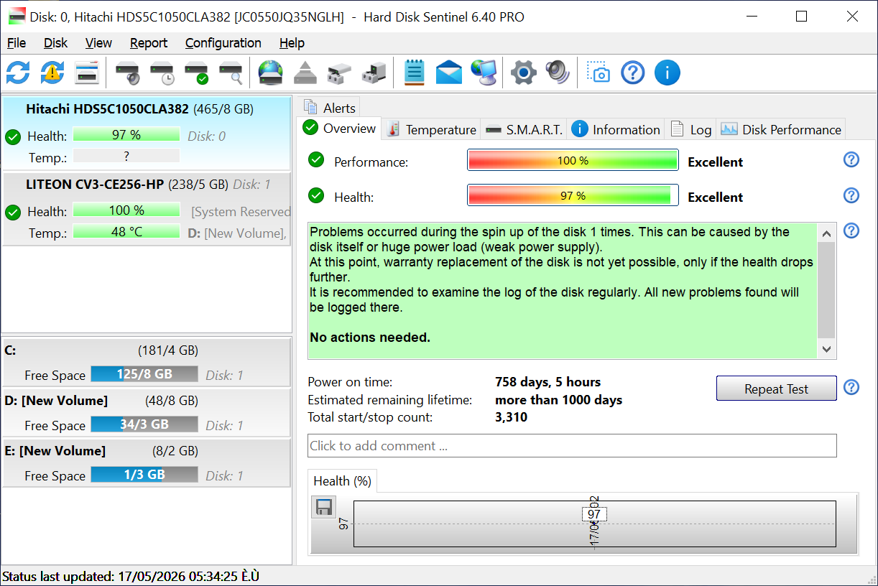Viewport: 878px width, 586px height.
Task: Click the loudspeaker sound icon
Action: 558,73
